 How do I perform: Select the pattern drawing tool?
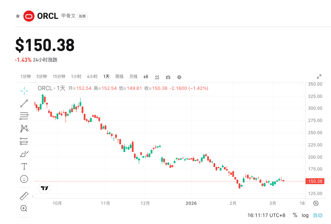point(24,129)
